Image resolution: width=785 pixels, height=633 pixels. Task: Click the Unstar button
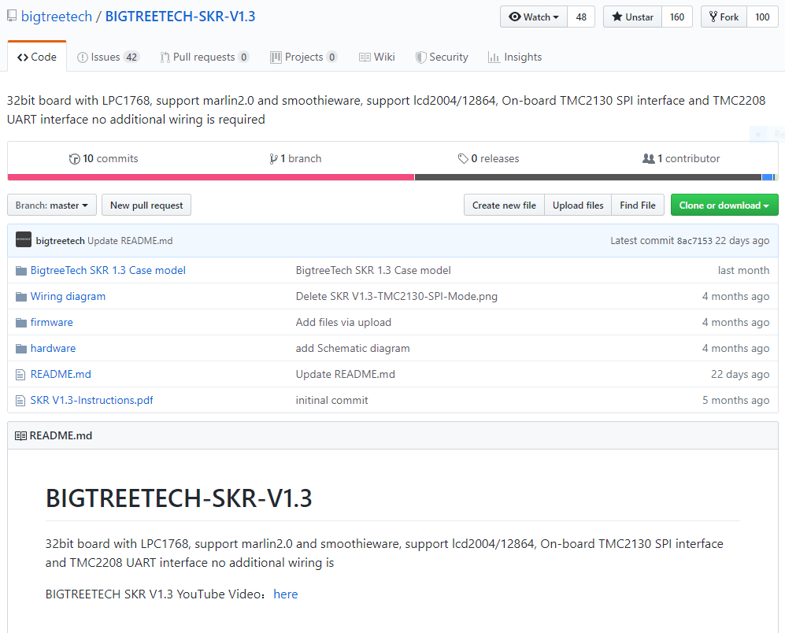pos(633,17)
